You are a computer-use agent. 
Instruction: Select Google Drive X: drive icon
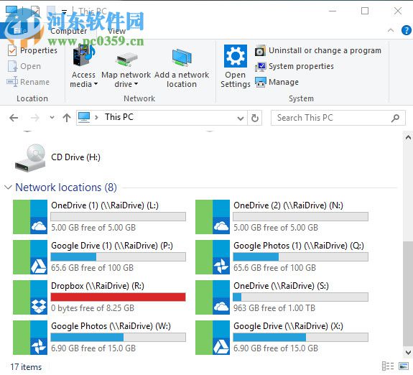[213, 338]
